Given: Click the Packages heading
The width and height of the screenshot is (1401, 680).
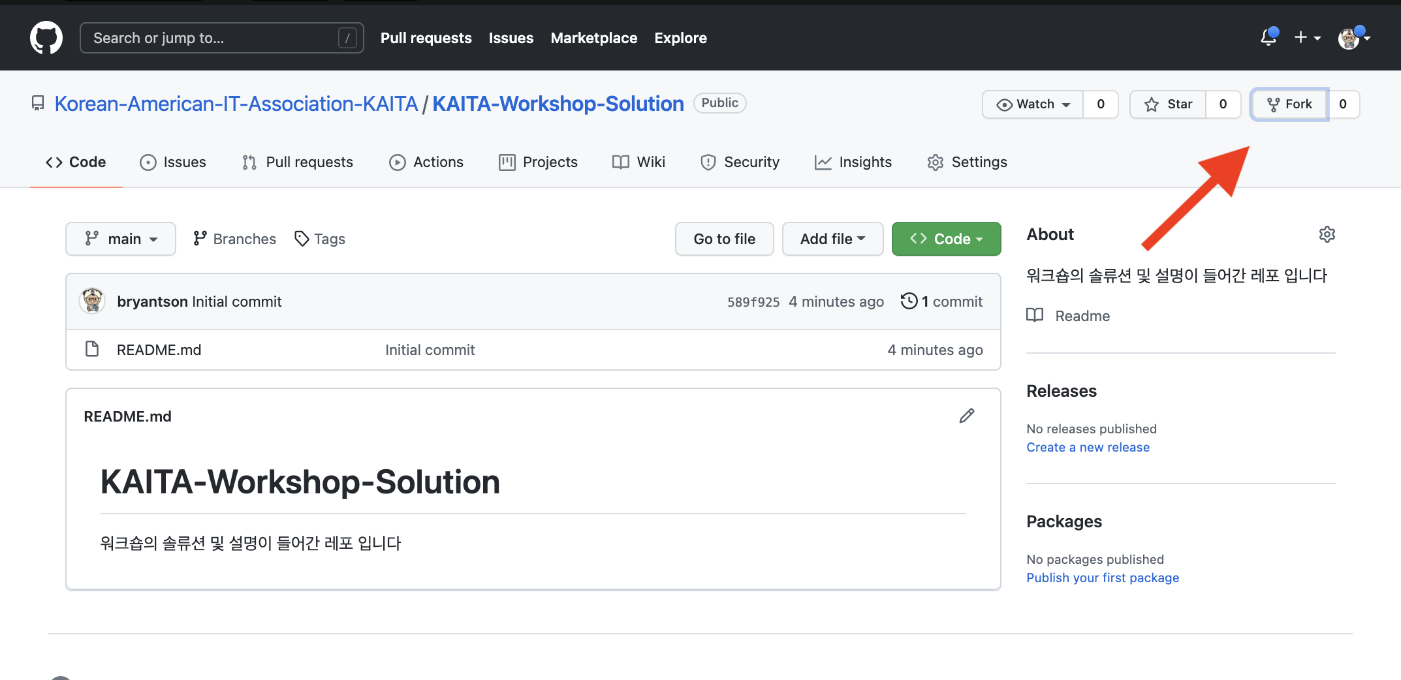Looking at the screenshot, I should 1063,521.
